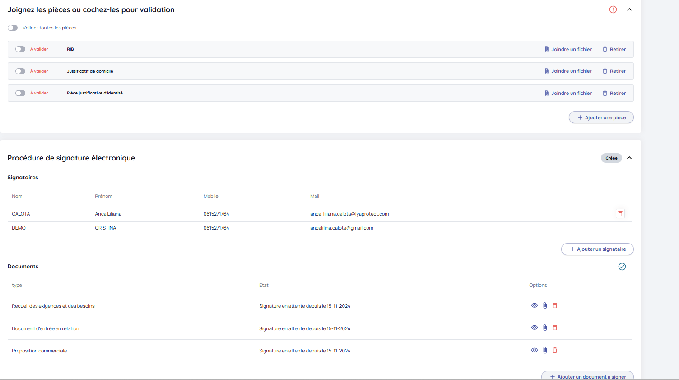The height and width of the screenshot is (380, 679).
Task: Collapse the Procédure de signature électronique section
Action: coord(629,158)
